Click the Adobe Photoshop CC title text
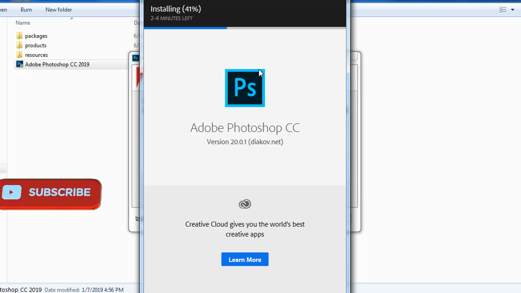Image resolution: width=521 pixels, height=293 pixels. point(245,127)
